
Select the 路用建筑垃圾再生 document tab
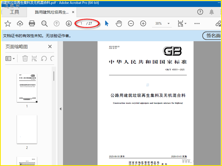click(52, 12)
